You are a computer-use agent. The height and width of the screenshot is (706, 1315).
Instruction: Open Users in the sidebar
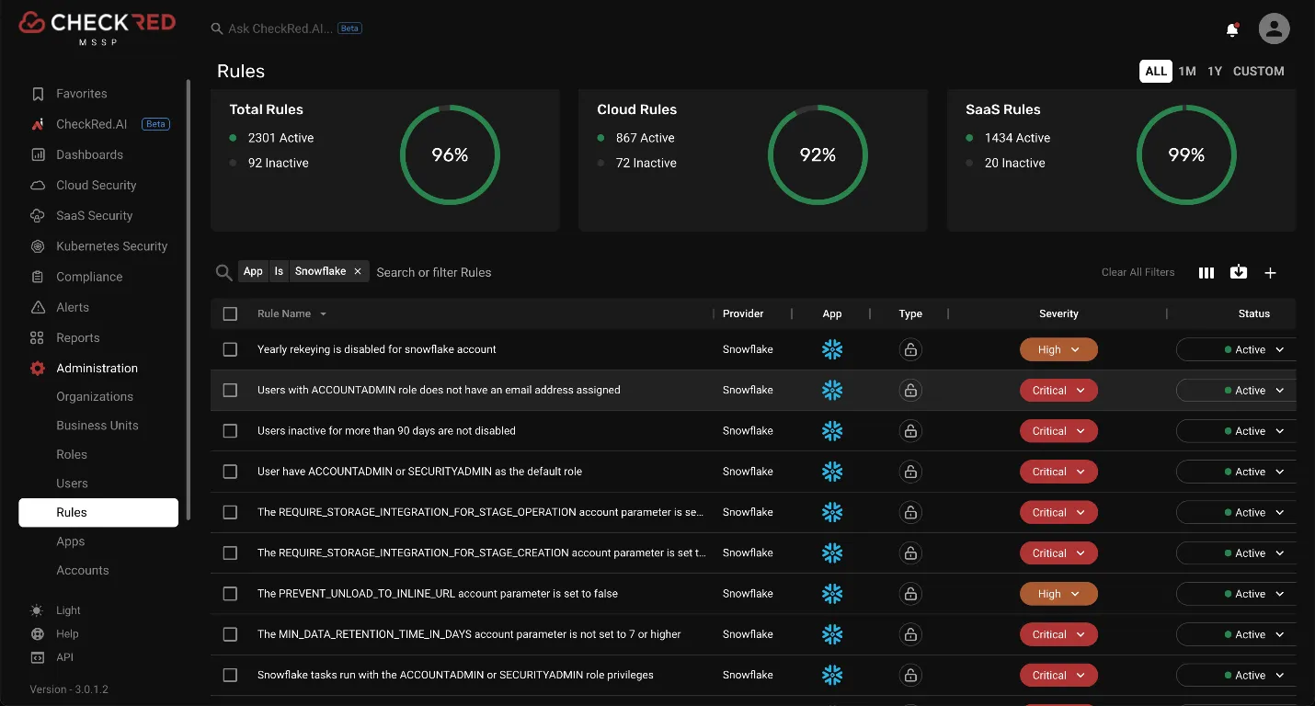(x=72, y=484)
